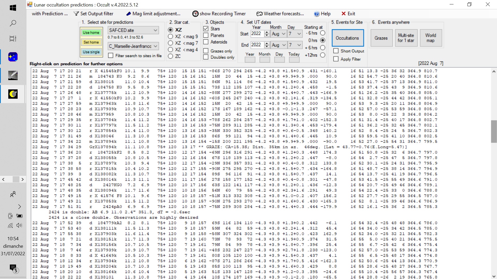This screenshot has height=279, width=497.
Task: Open the moon app in taskbar
Action: click(x=13, y=94)
